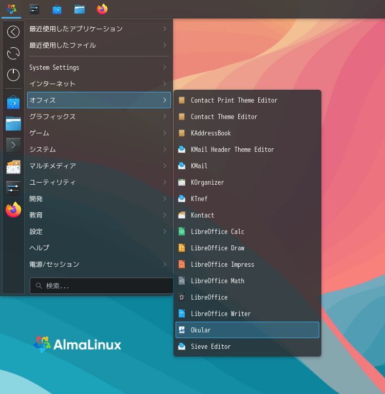Click the KAddressBook icon

tap(182, 133)
